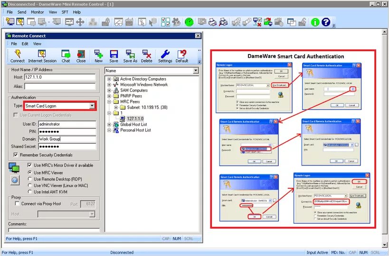Click the cascading windows icon
The height and width of the screenshot is (256, 389).
pos(292,22)
